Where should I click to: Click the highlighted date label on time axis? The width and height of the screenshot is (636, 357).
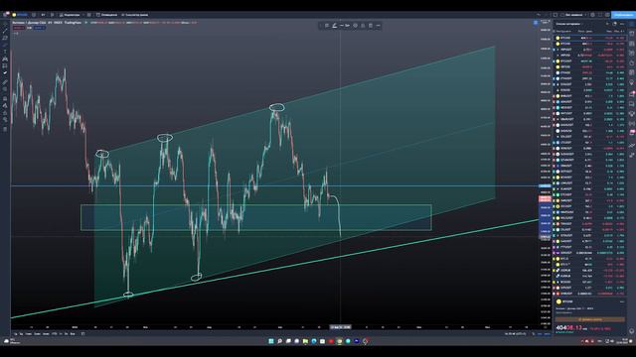(340, 327)
